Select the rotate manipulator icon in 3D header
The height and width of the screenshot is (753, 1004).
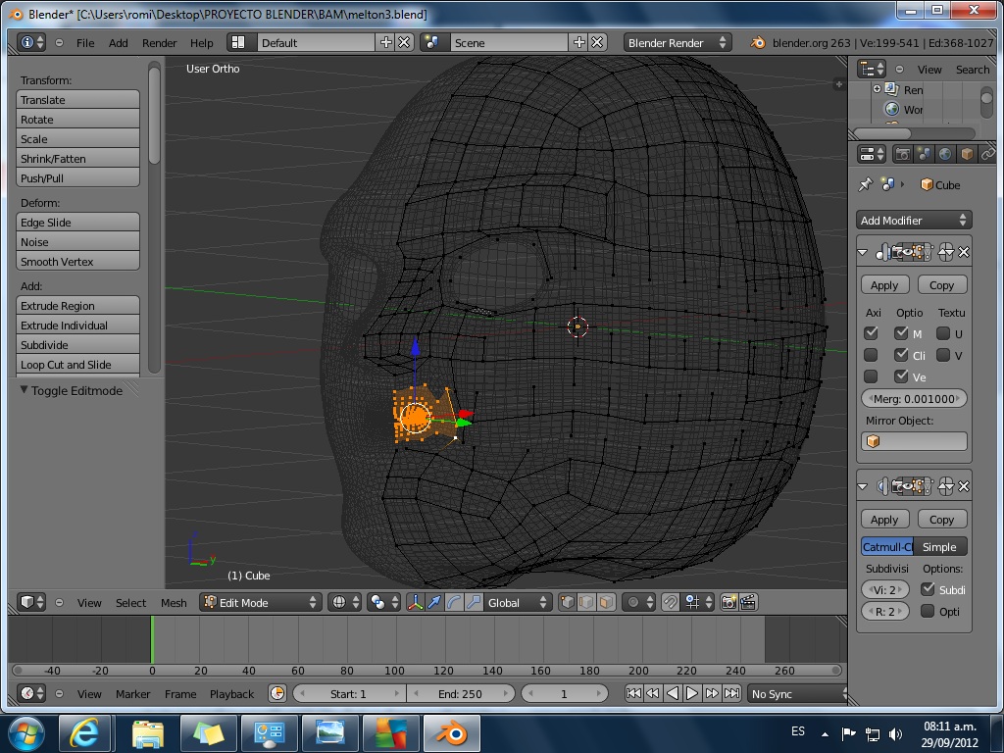[x=455, y=602]
